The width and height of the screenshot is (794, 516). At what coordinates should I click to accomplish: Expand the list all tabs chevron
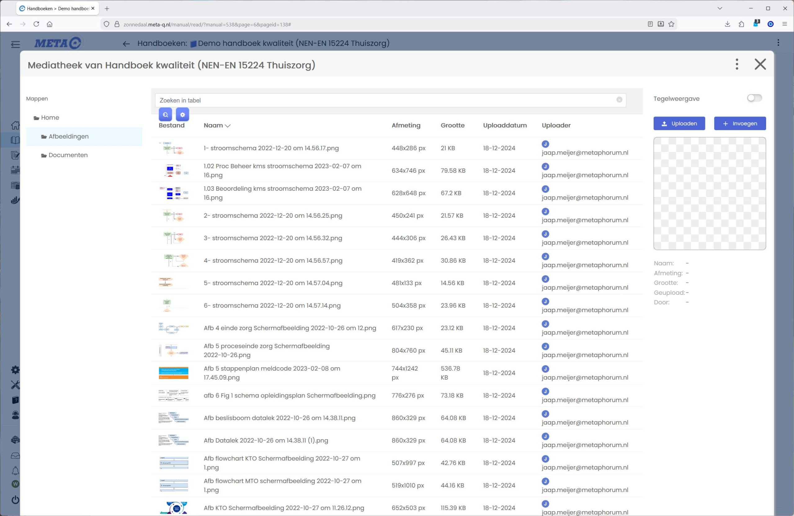coord(720,8)
